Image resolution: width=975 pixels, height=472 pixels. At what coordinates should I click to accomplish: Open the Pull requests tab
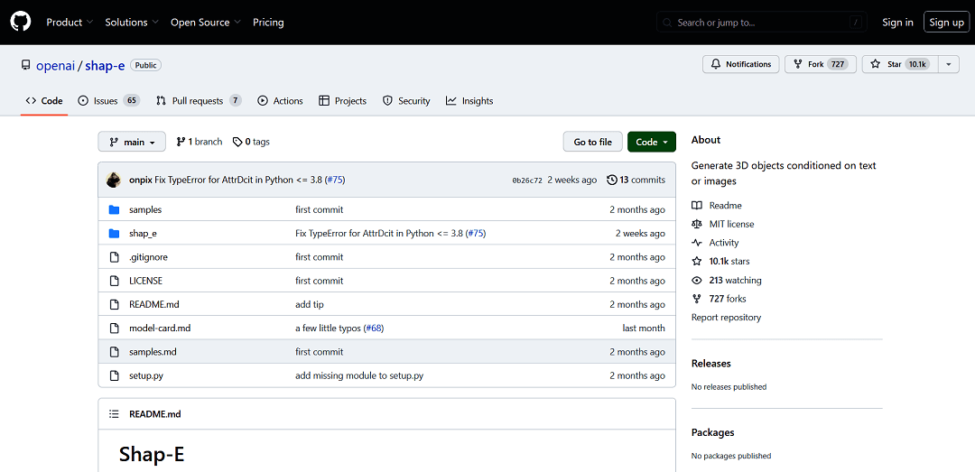tap(198, 101)
